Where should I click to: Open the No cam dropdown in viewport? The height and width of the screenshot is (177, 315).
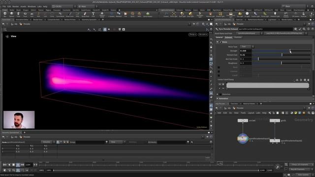click(x=203, y=34)
